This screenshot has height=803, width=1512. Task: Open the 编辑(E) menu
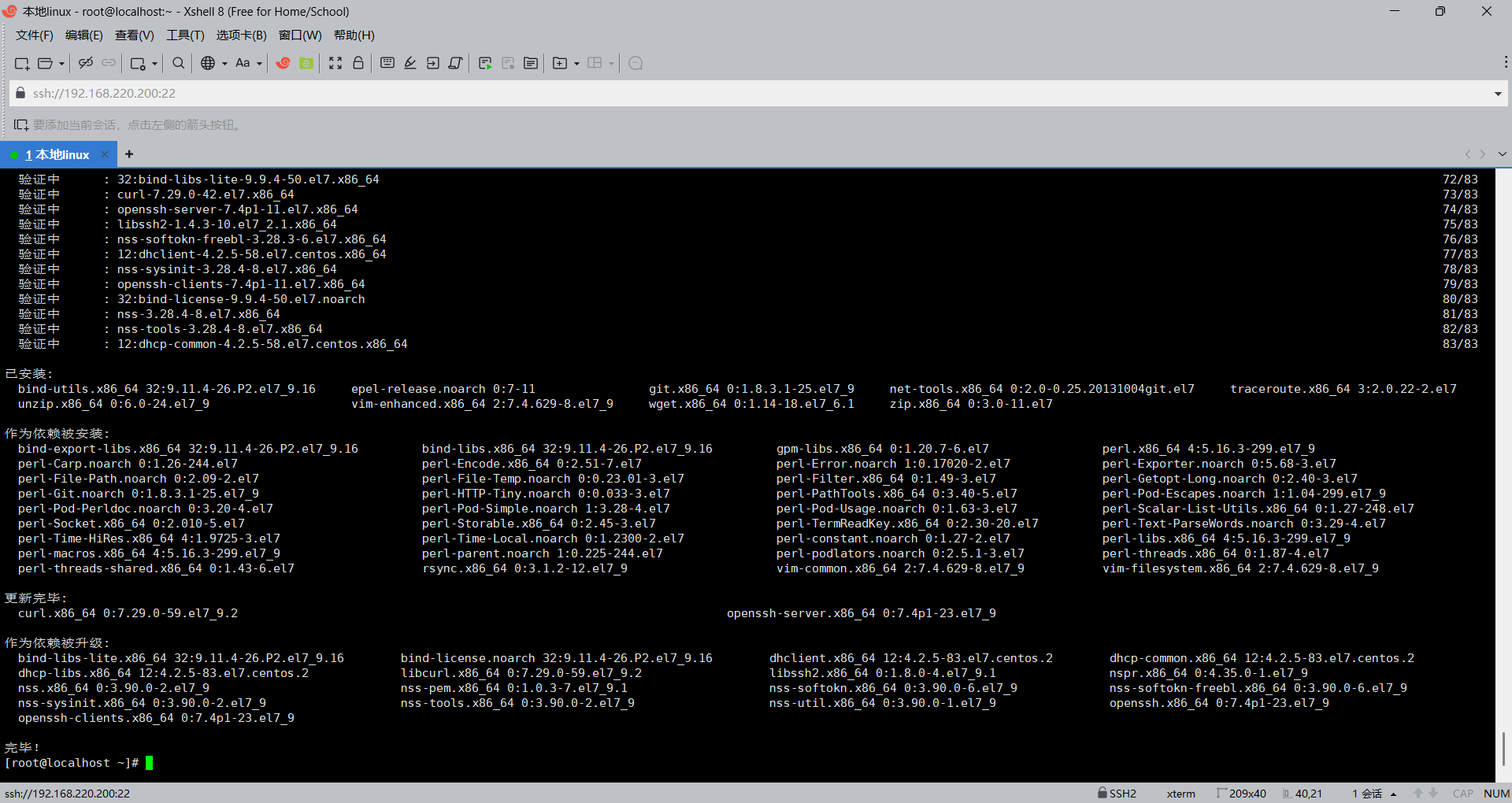(84, 35)
